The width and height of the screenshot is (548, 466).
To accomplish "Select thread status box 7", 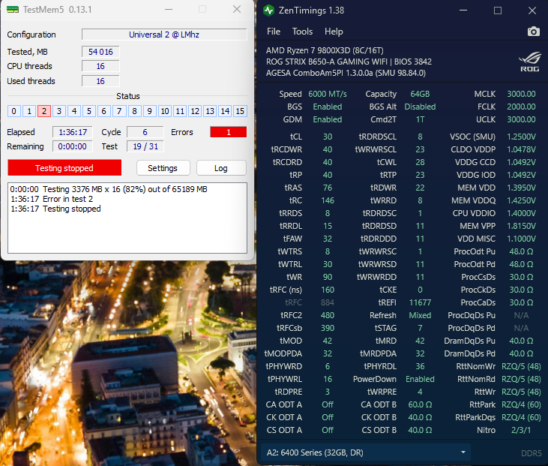I will (x=119, y=111).
